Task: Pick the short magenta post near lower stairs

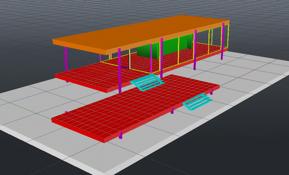Action: tap(172, 110)
